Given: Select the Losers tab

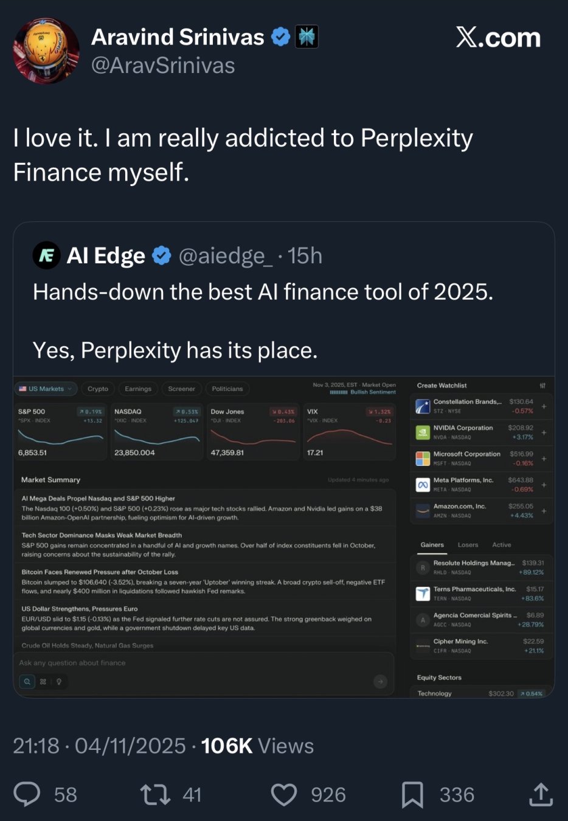Looking at the screenshot, I should [468, 545].
